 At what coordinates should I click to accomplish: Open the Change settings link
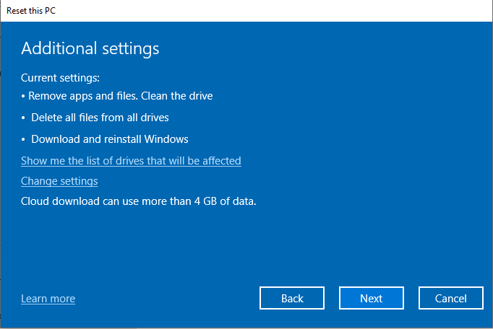pos(59,181)
